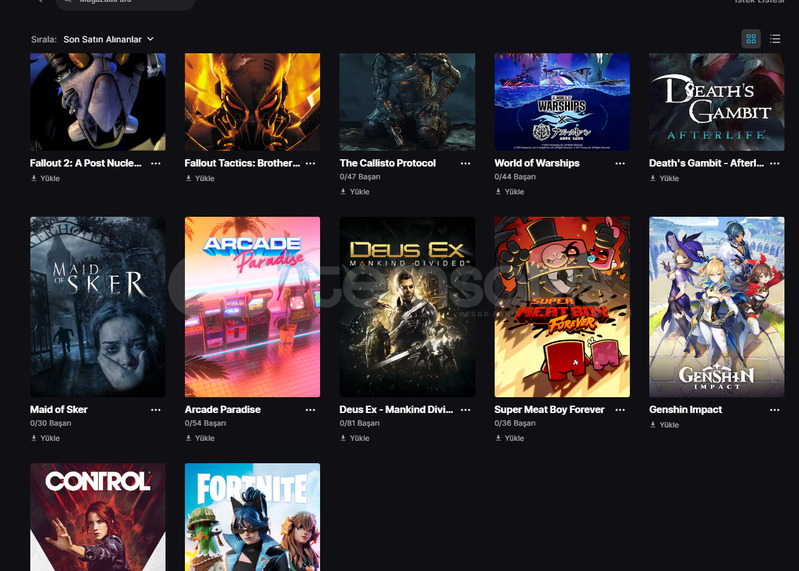Click Deus Ex - Mankind Divi... title
799x571 pixels.
tap(396, 409)
